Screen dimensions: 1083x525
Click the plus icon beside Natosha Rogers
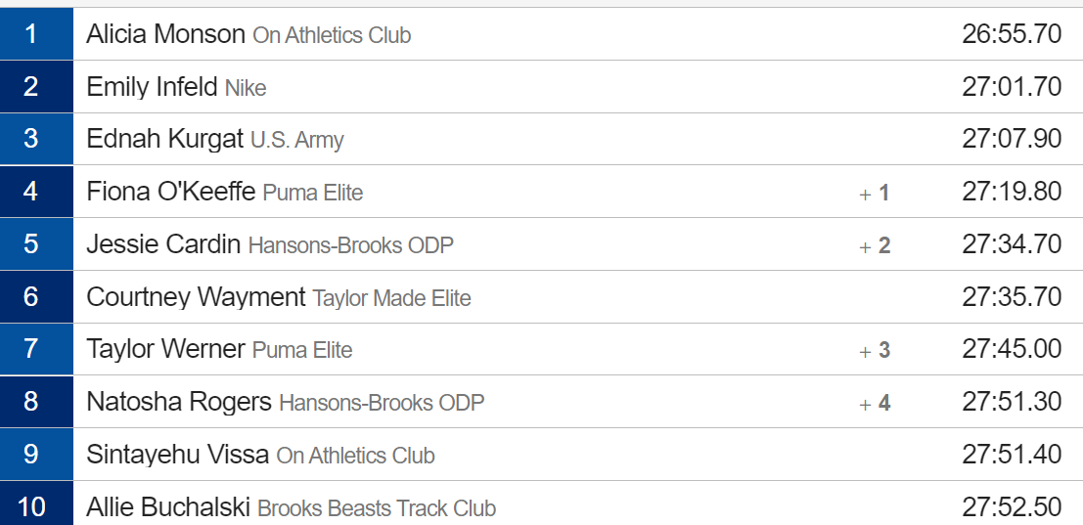click(x=865, y=405)
